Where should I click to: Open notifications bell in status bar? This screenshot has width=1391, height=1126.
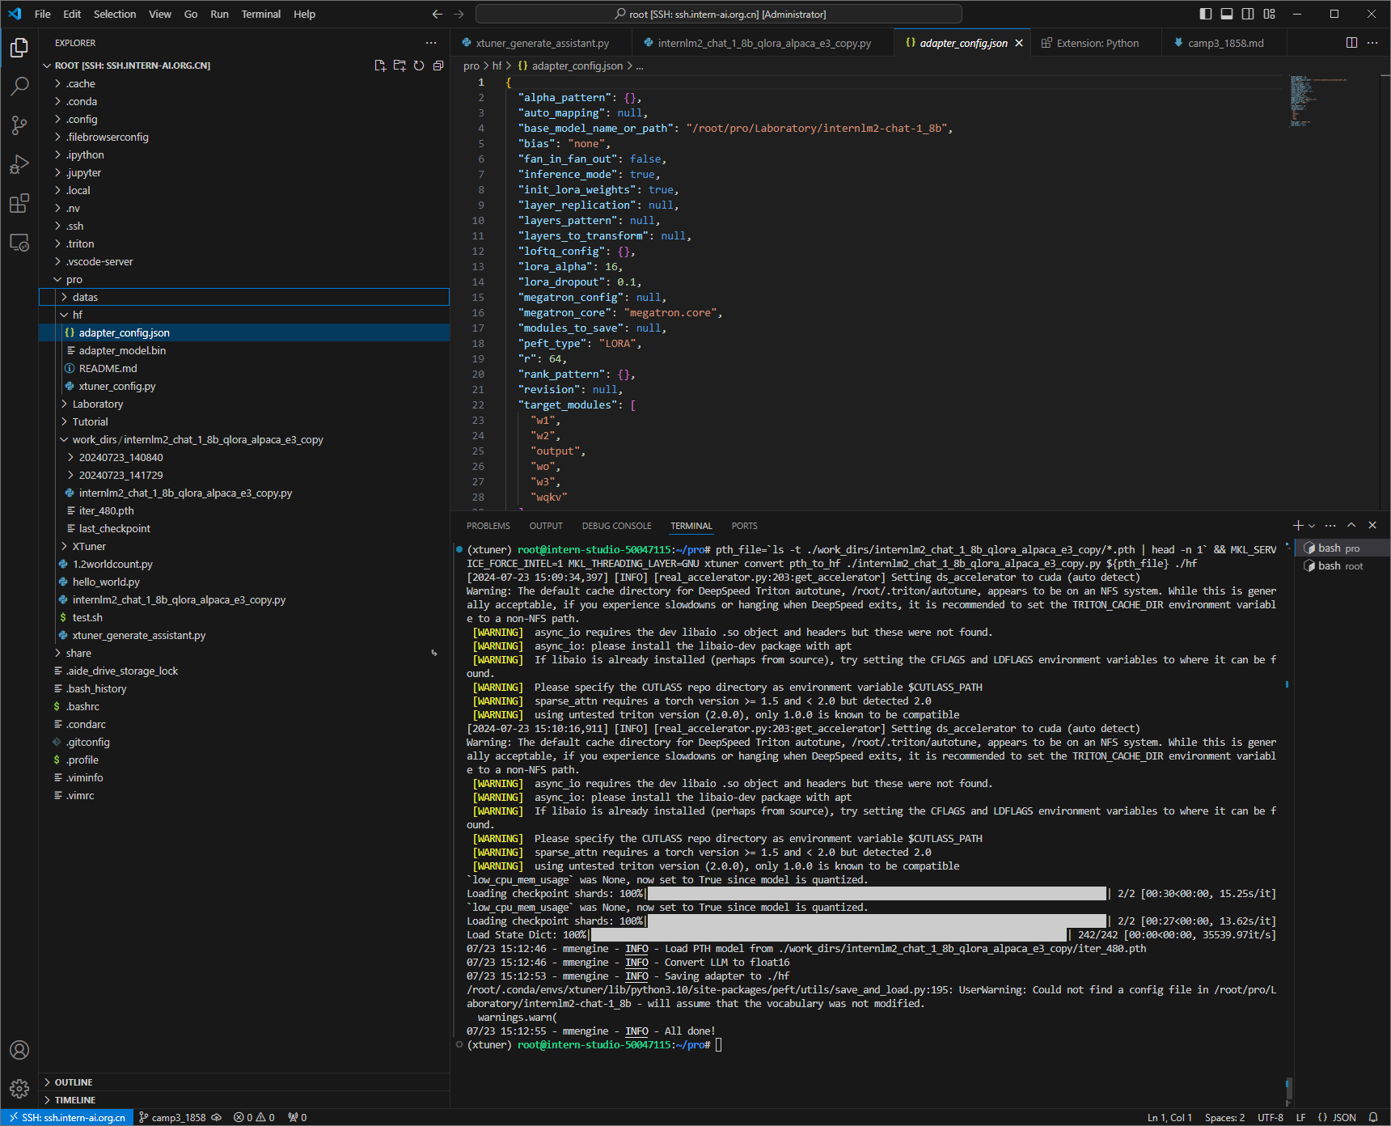(x=1373, y=1117)
